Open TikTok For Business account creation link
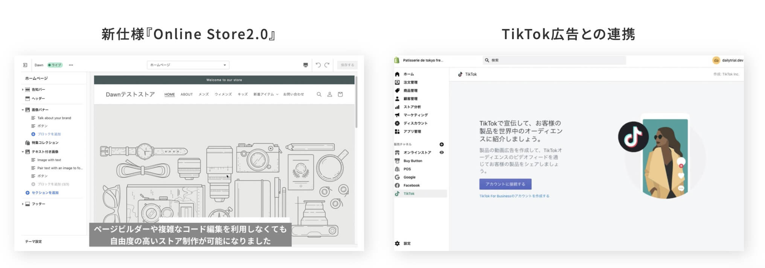 click(x=514, y=196)
